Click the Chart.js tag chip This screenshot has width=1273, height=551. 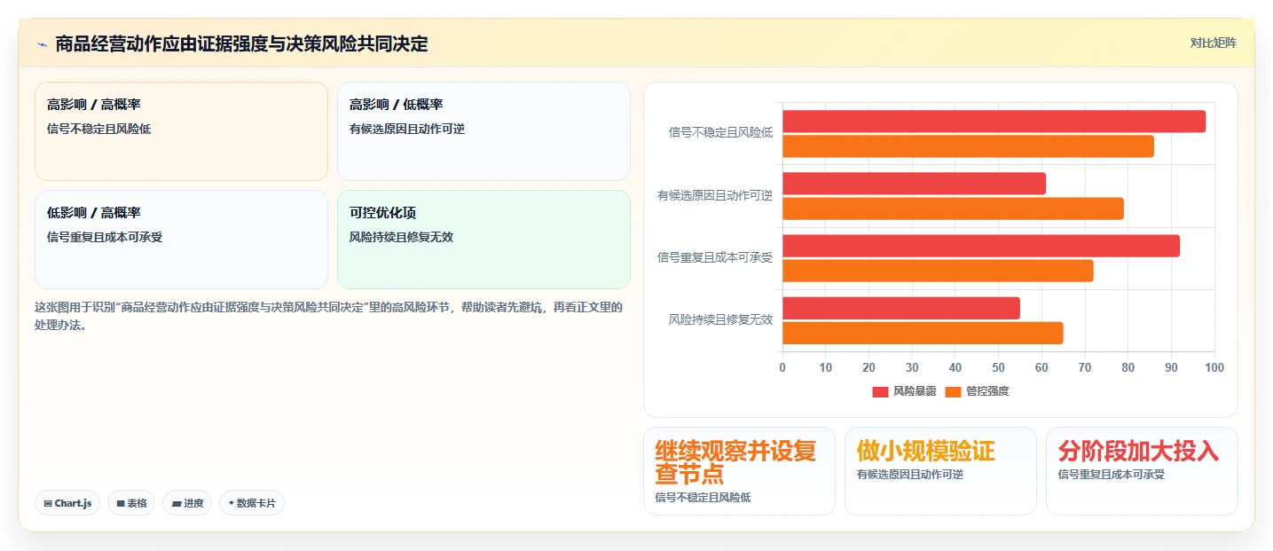click(67, 503)
